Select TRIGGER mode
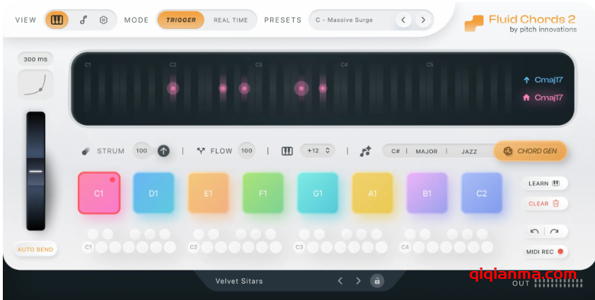This screenshot has width=595, height=300. pyautogui.click(x=181, y=20)
